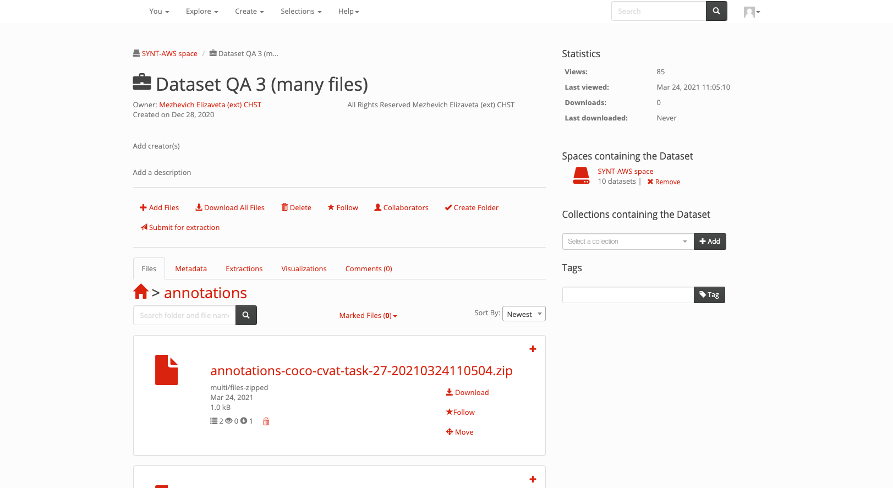Follow this dataset
The height and width of the screenshot is (488, 893).
pos(343,207)
